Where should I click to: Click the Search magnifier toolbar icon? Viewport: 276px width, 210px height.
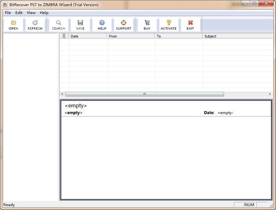point(58,22)
